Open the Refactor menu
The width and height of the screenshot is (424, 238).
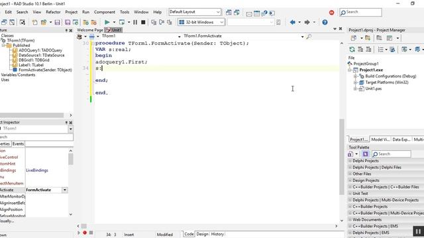(53, 12)
